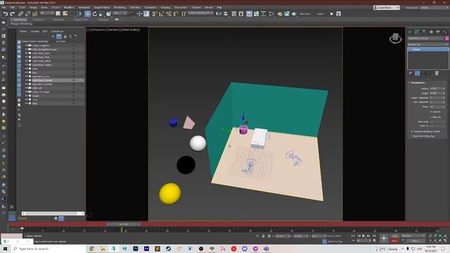The width and height of the screenshot is (450, 253).
Task: Toggle the Smooth checkbox in Parameters
Action: [430, 112]
